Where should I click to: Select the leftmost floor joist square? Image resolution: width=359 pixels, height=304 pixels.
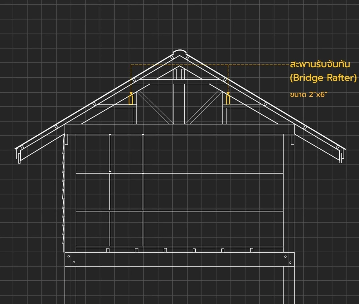point(108,250)
